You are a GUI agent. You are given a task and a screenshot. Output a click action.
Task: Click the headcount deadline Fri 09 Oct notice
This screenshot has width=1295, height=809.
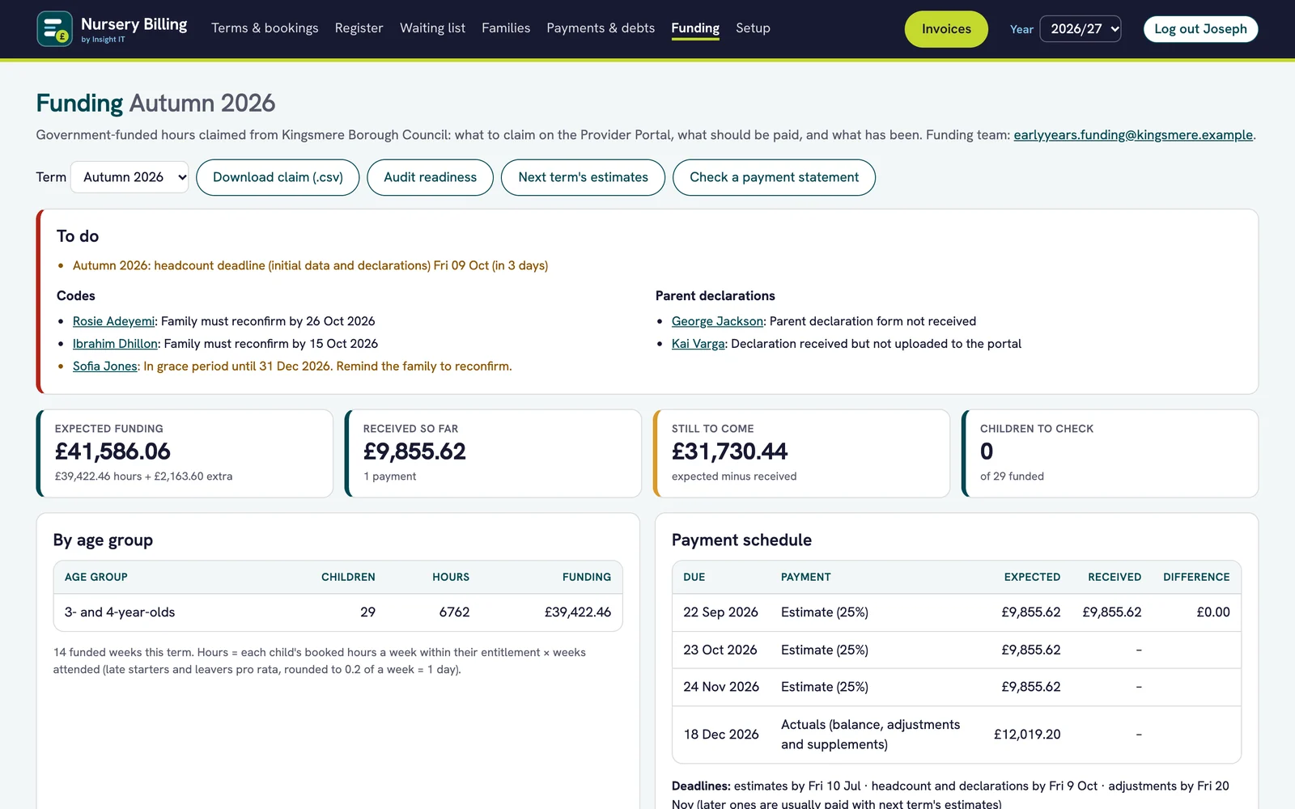tap(310, 265)
